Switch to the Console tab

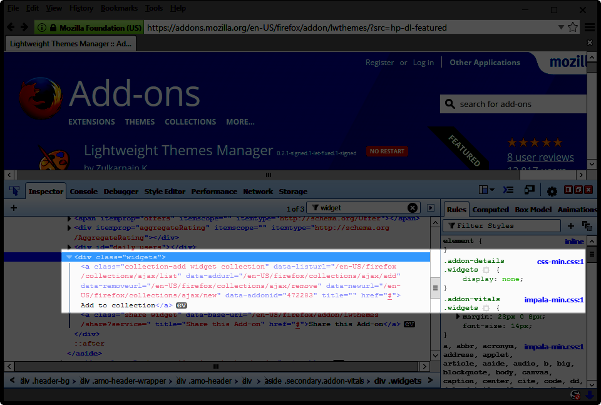83,191
